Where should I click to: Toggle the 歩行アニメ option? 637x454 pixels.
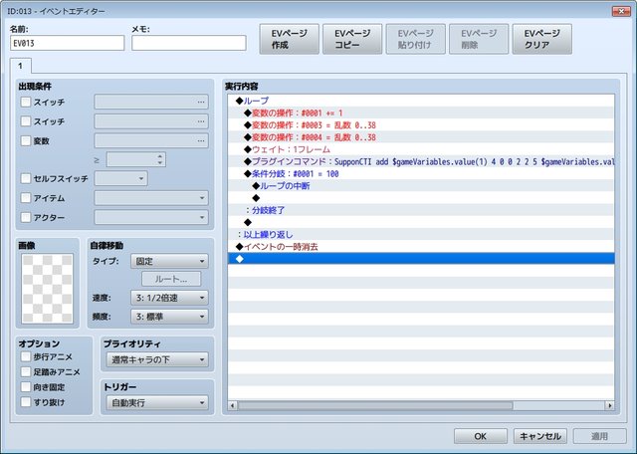tap(26, 356)
